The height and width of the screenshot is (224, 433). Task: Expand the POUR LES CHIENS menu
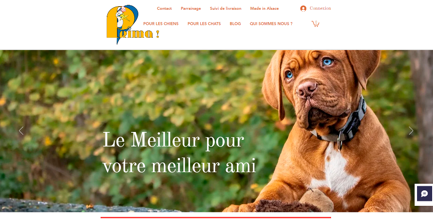click(x=161, y=24)
